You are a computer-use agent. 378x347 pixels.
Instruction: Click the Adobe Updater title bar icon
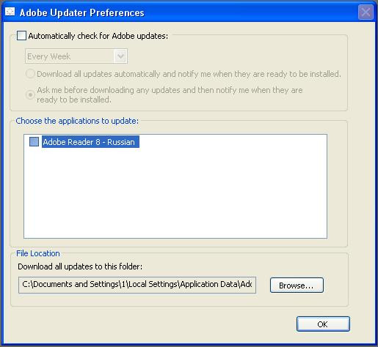pos(10,12)
